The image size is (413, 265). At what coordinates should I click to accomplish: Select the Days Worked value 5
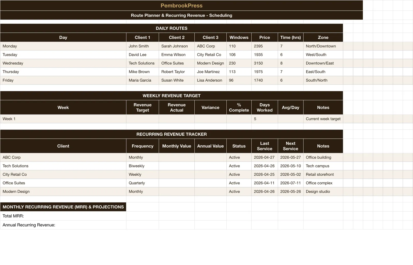[x=265, y=119]
